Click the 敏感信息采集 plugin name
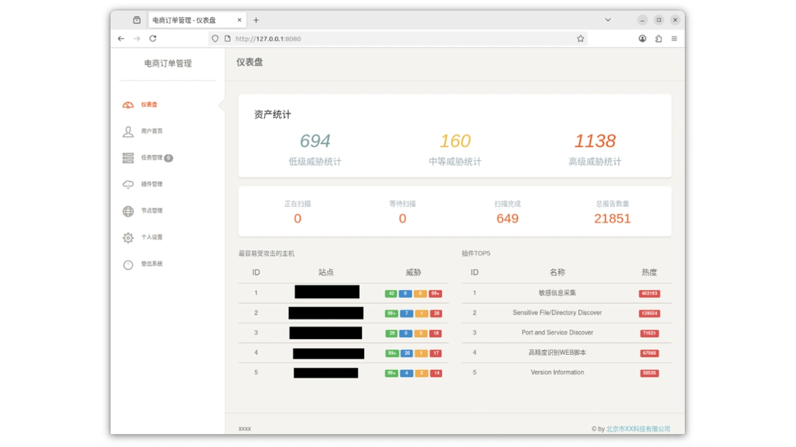Screen dimensions: 796x447 point(557,293)
